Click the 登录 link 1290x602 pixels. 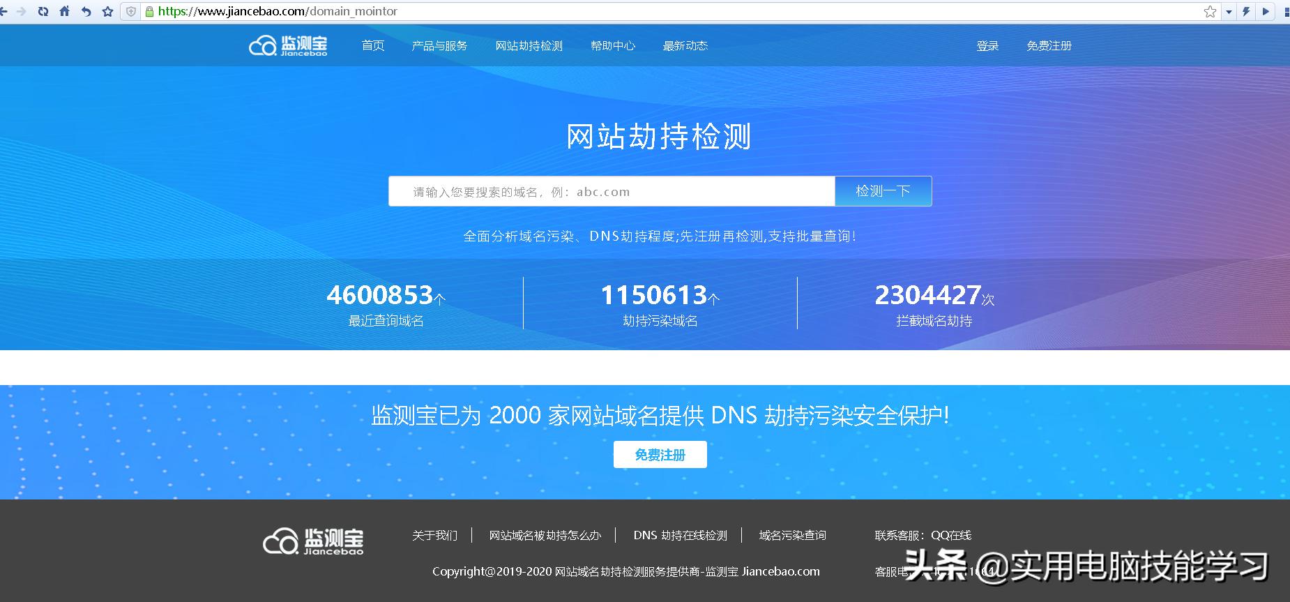tap(987, 45)
